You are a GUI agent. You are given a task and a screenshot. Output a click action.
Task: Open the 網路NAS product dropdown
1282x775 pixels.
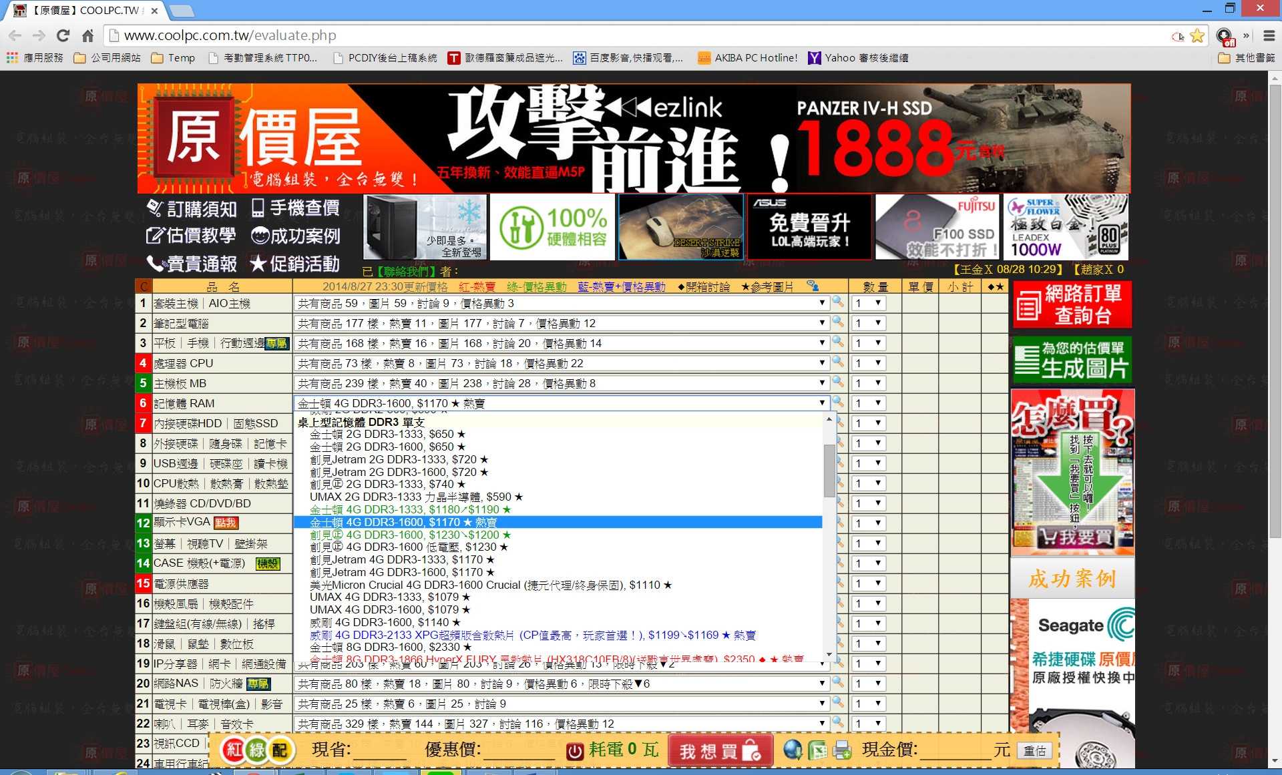coord(562,684)
